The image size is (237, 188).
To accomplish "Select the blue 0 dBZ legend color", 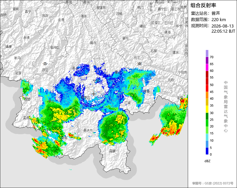I will click(207, 151).
